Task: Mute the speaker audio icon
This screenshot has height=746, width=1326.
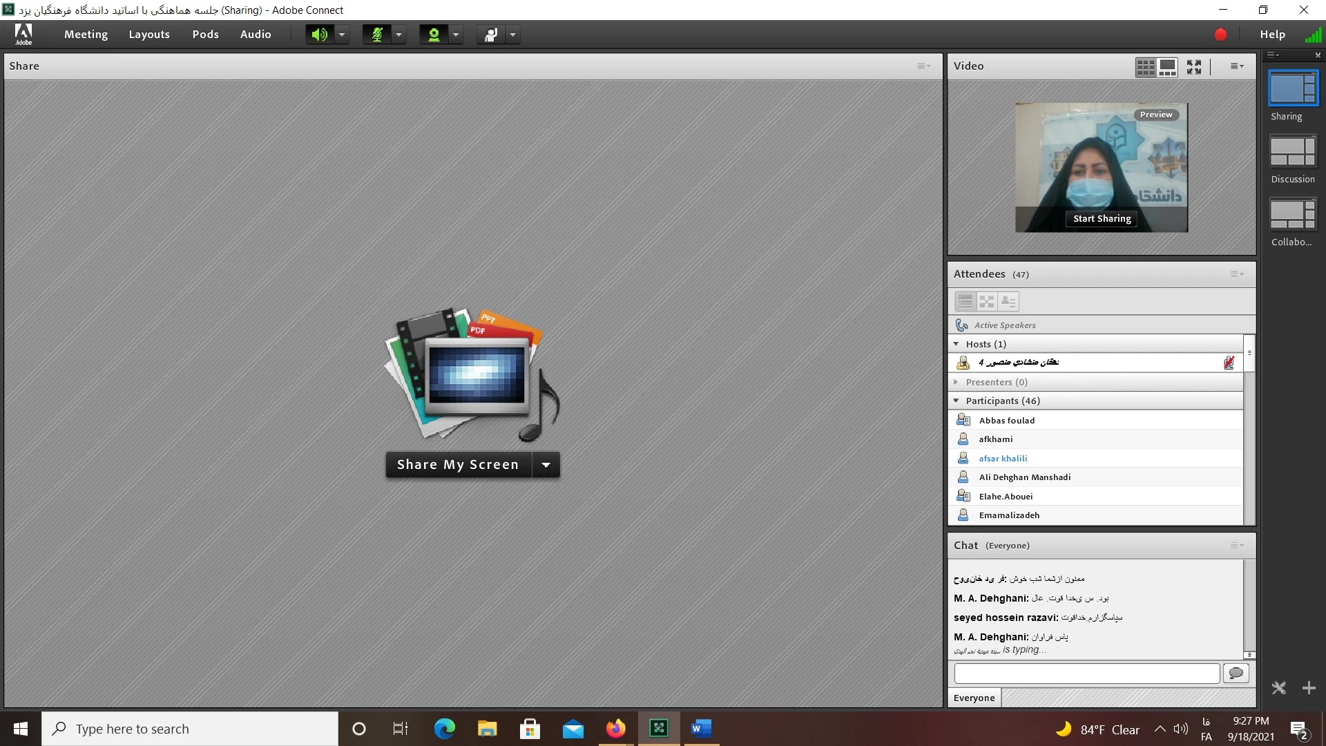Action: 319,35
